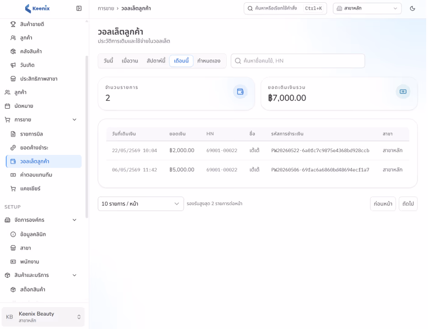428x329 pixels.
Task: Click สินค้าและบริการ box icon
Action: point(8,275)
